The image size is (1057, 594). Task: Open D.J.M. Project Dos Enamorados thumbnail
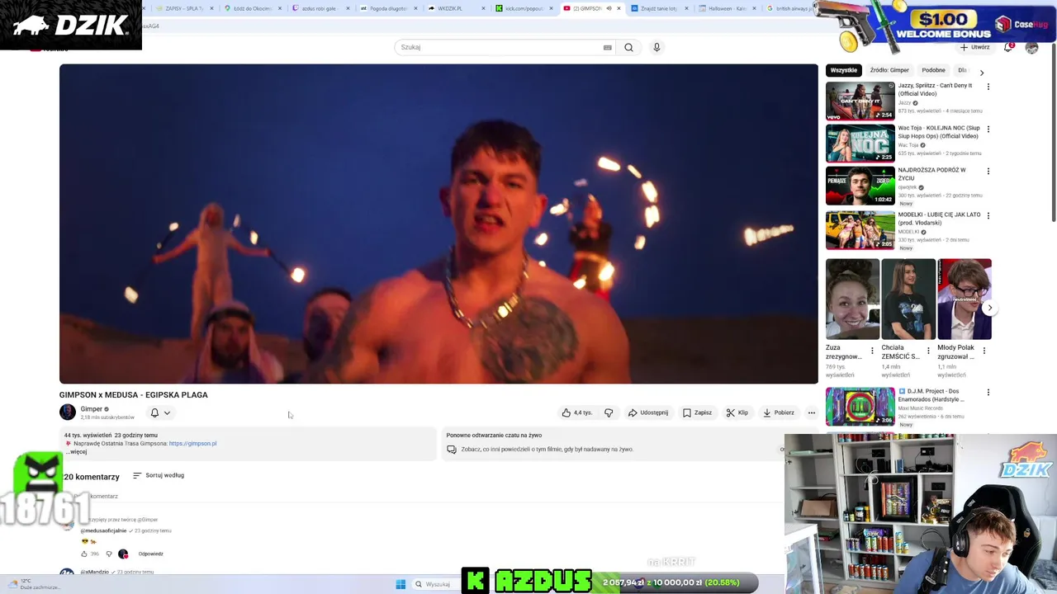(860, 407)
